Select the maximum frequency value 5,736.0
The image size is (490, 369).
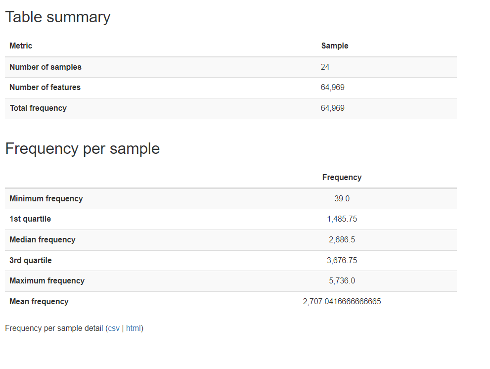coord(342,281)
